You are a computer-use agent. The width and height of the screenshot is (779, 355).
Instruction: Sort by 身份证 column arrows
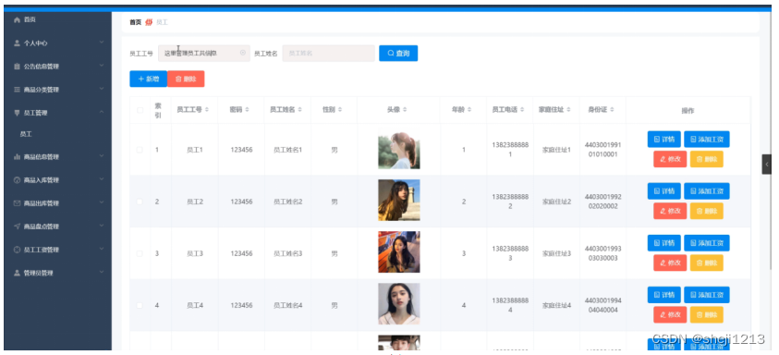[613, 110]
